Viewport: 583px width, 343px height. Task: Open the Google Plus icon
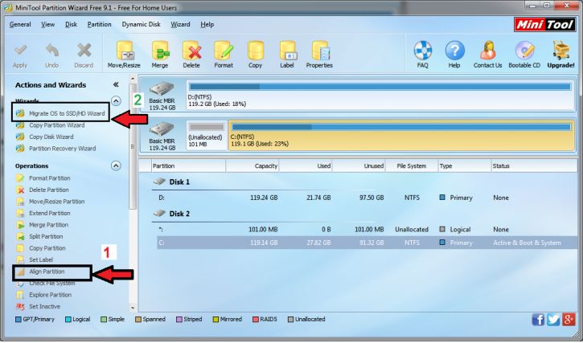click(x=569, y=320)
